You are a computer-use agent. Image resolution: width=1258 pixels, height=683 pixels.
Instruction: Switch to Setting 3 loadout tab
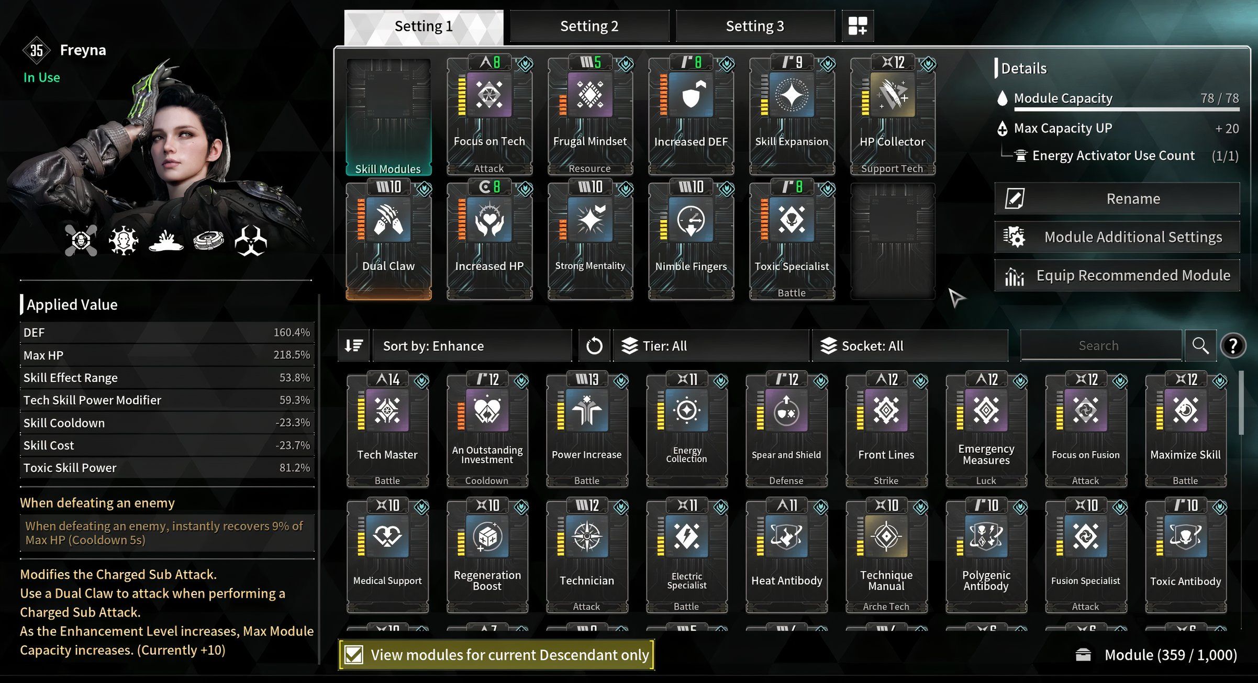tap(756, 25)
